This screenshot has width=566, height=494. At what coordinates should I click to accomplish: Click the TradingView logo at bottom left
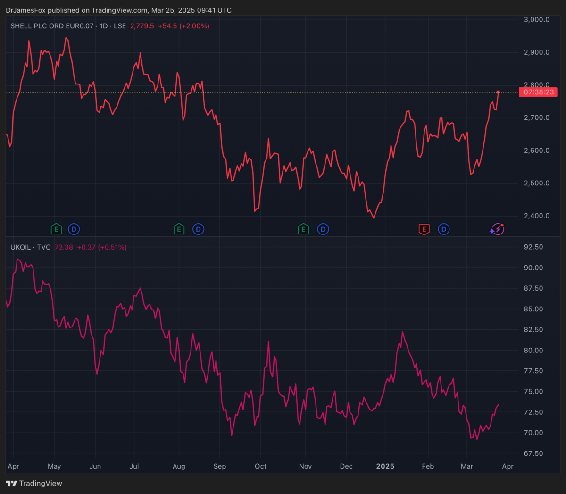(34, 483)
